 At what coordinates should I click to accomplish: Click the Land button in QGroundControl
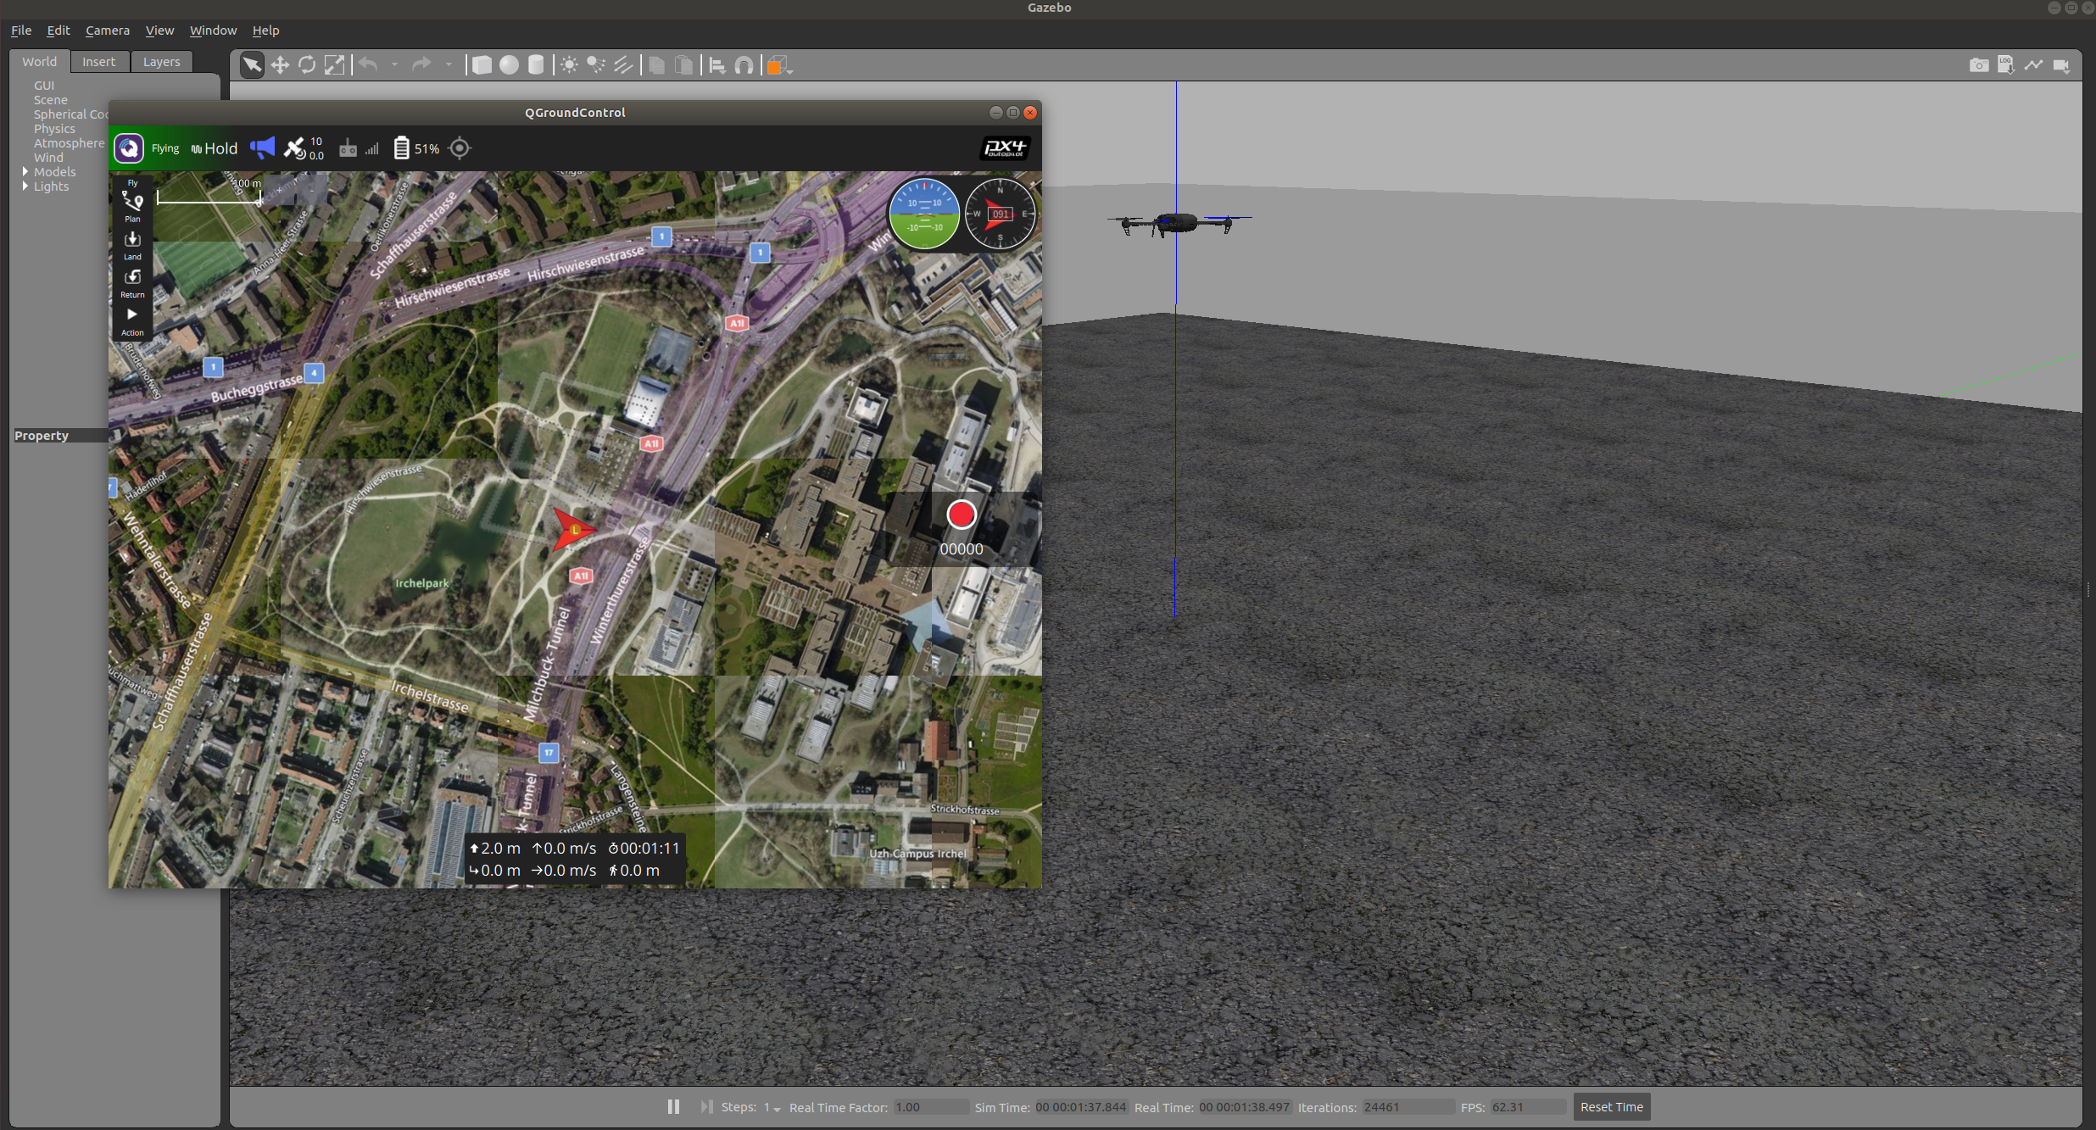132,244
